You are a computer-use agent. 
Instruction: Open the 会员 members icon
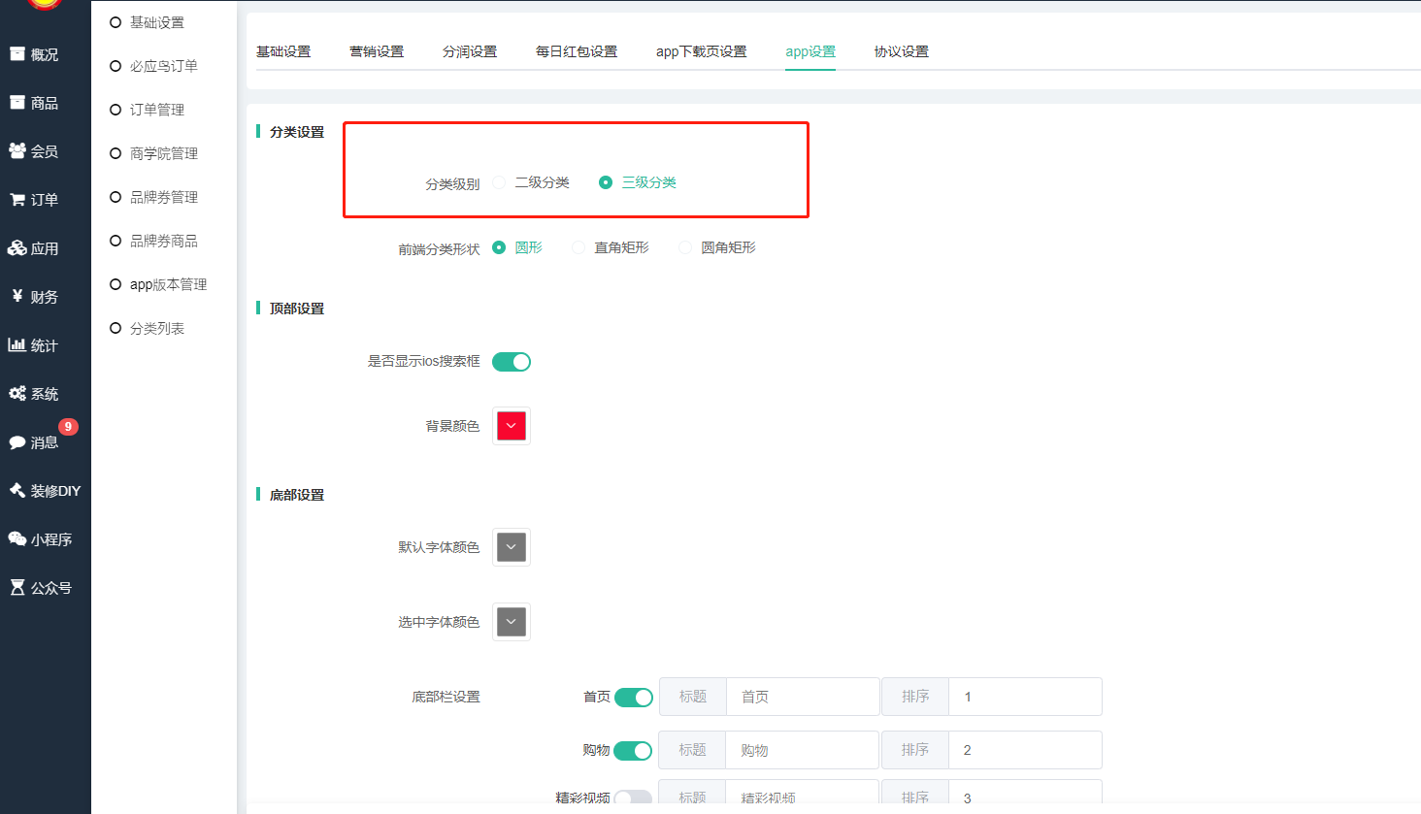pos(17,151)
